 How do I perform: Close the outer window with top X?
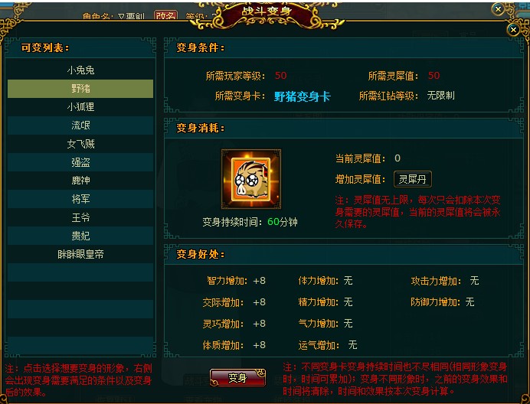(498, 9)
